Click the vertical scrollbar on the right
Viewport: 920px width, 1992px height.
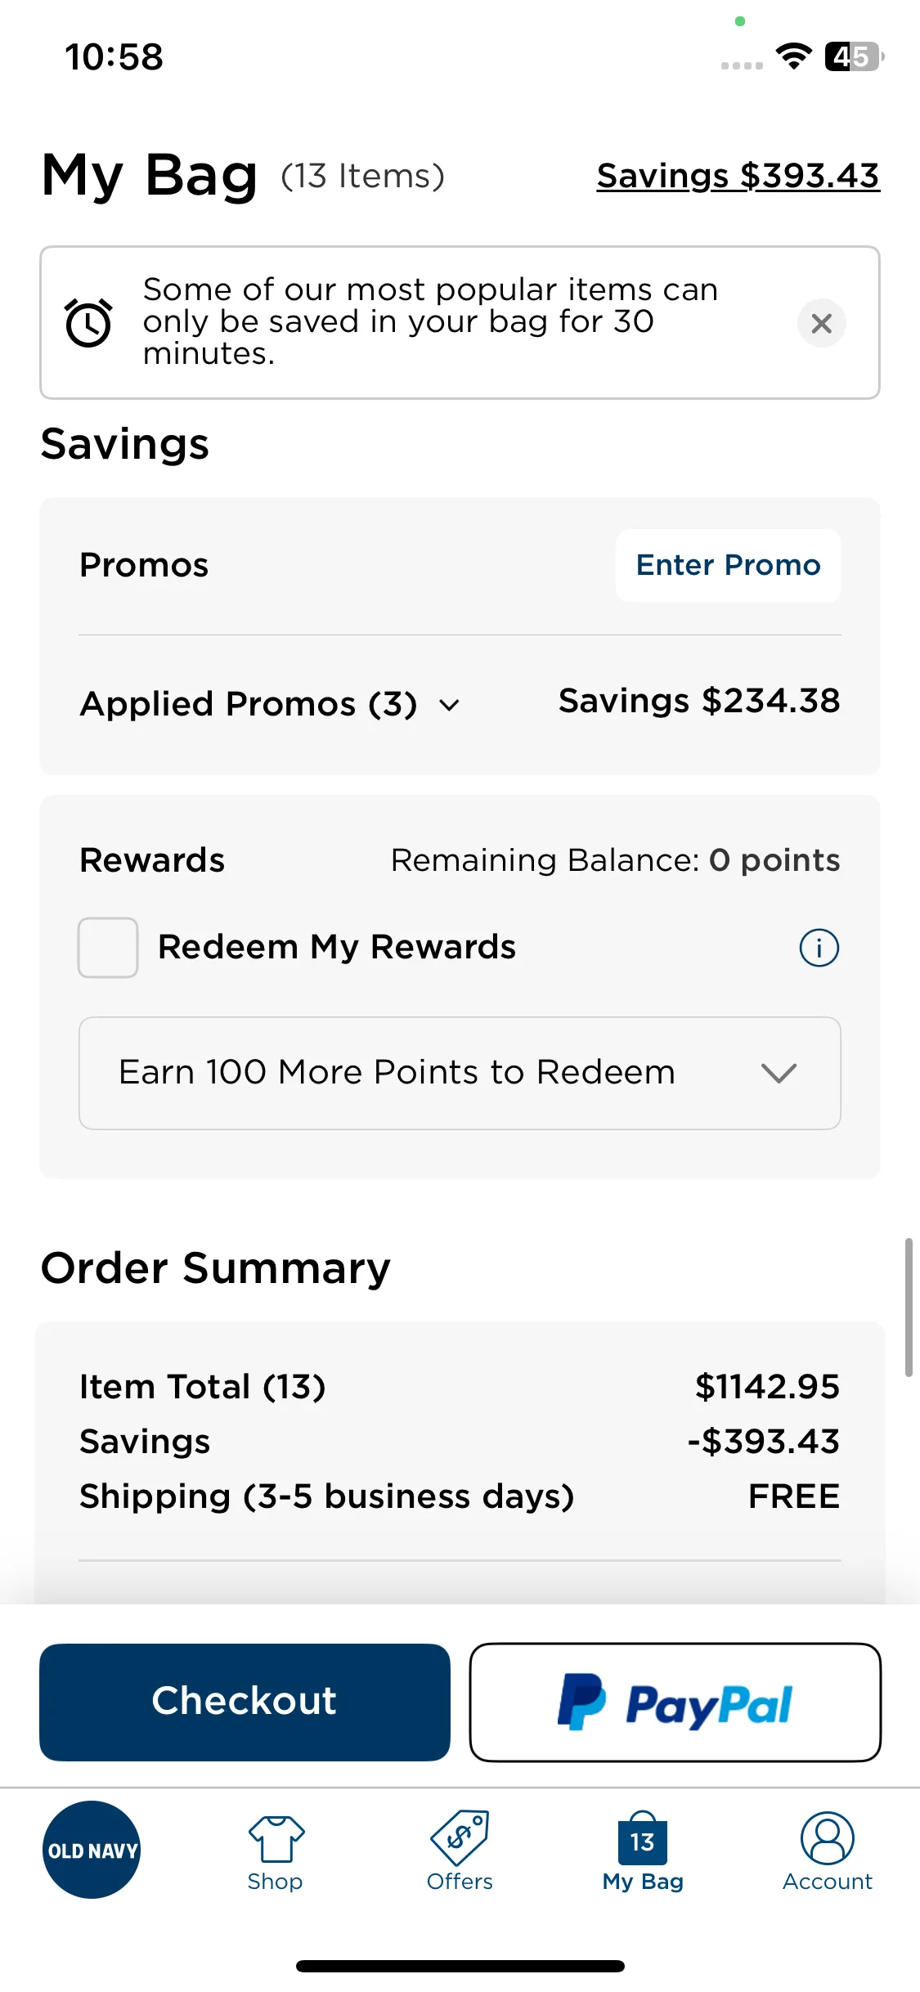(908, 1308)
